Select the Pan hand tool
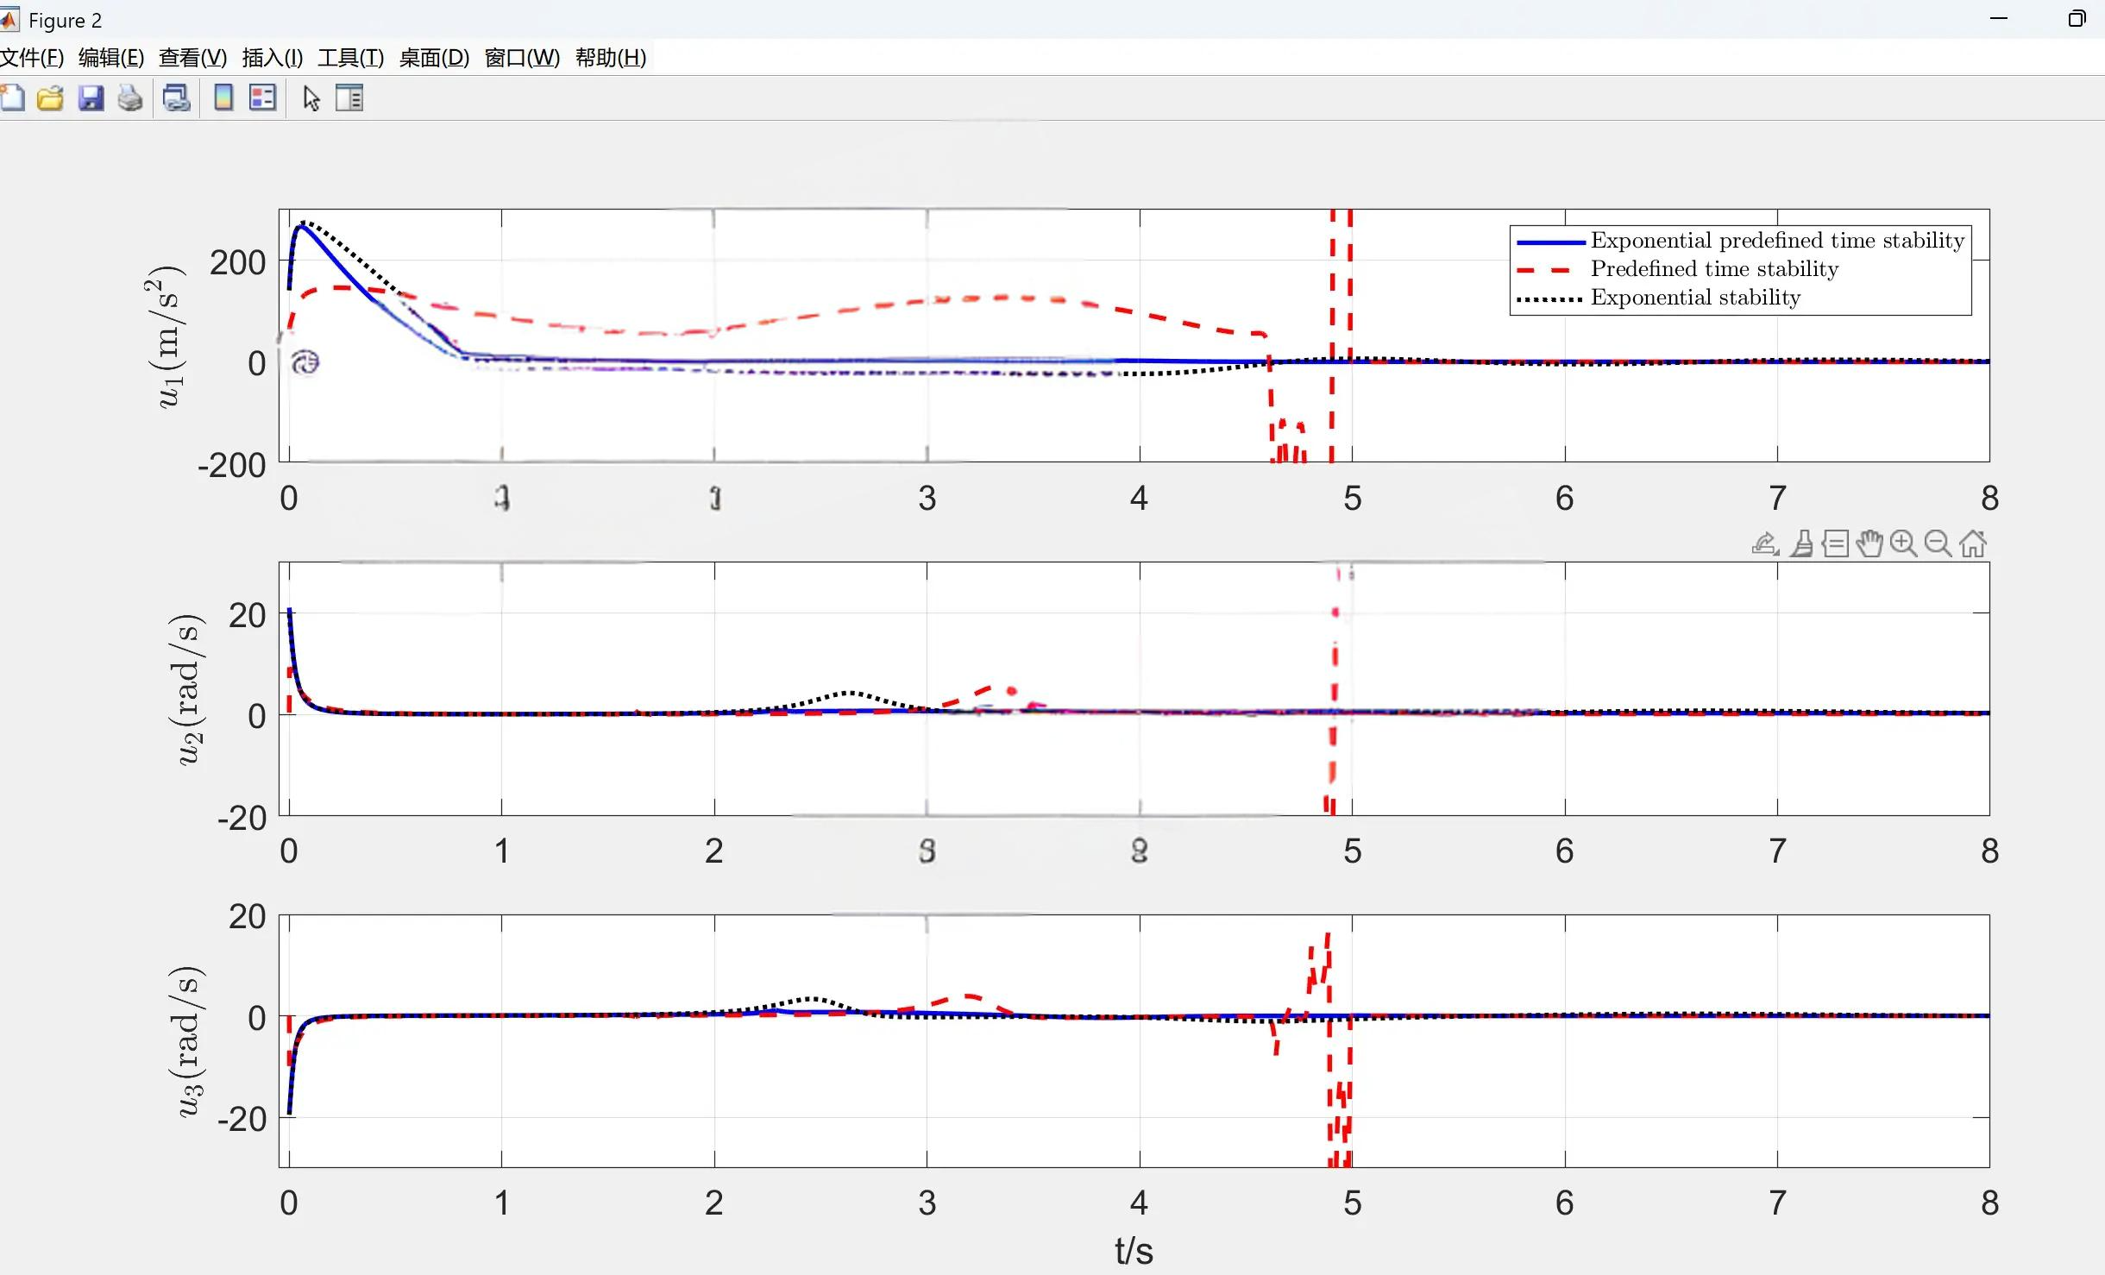 pyautogui.click(x=1869, y=544)
